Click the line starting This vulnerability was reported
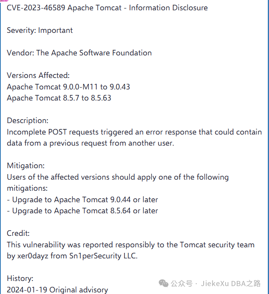 pos(130,245)
